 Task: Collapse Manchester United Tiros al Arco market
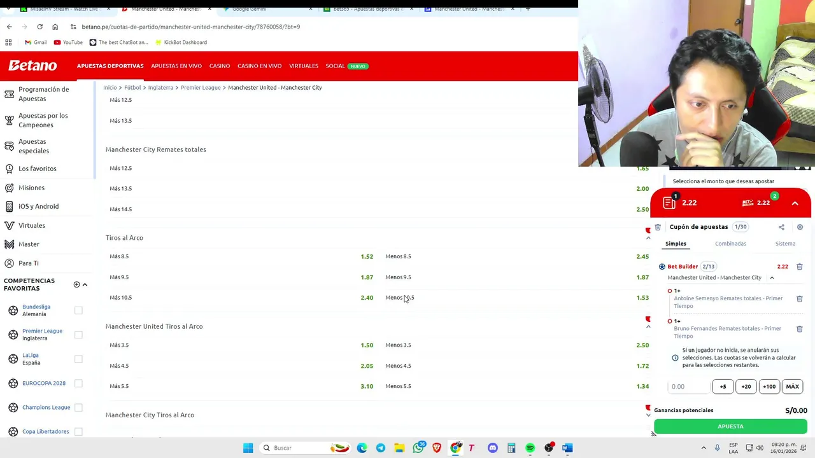[x=648, y=326]
